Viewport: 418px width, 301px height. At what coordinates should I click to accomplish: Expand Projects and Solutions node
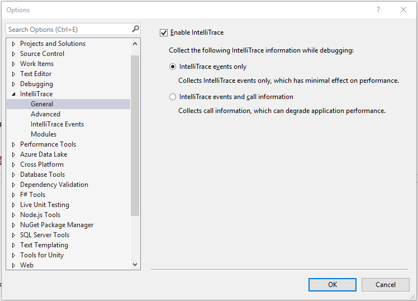click(x=13, y=44)
